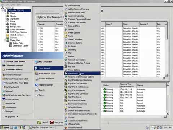Select Groups node in tree

[13, 16]
